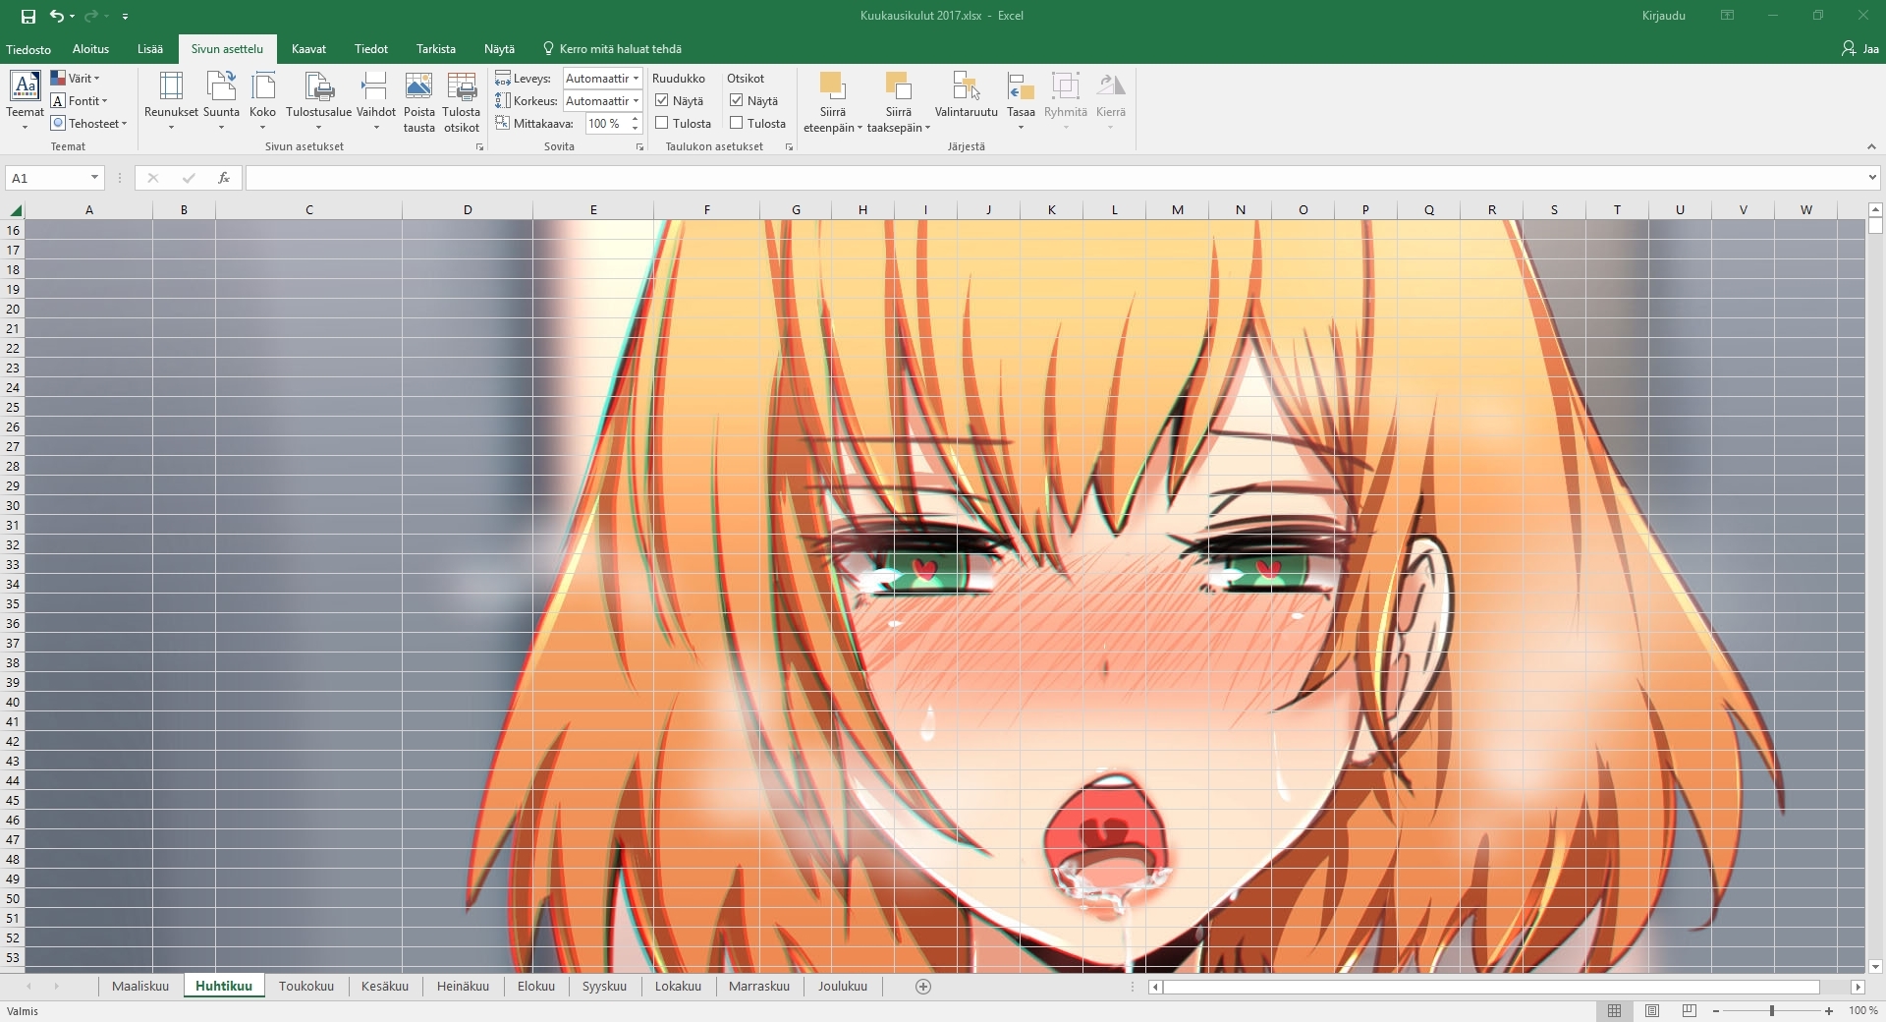Click Siirrä eteenpäin bring forward icon
This screenshot has width=1886, height=1022.
point(832,85)
